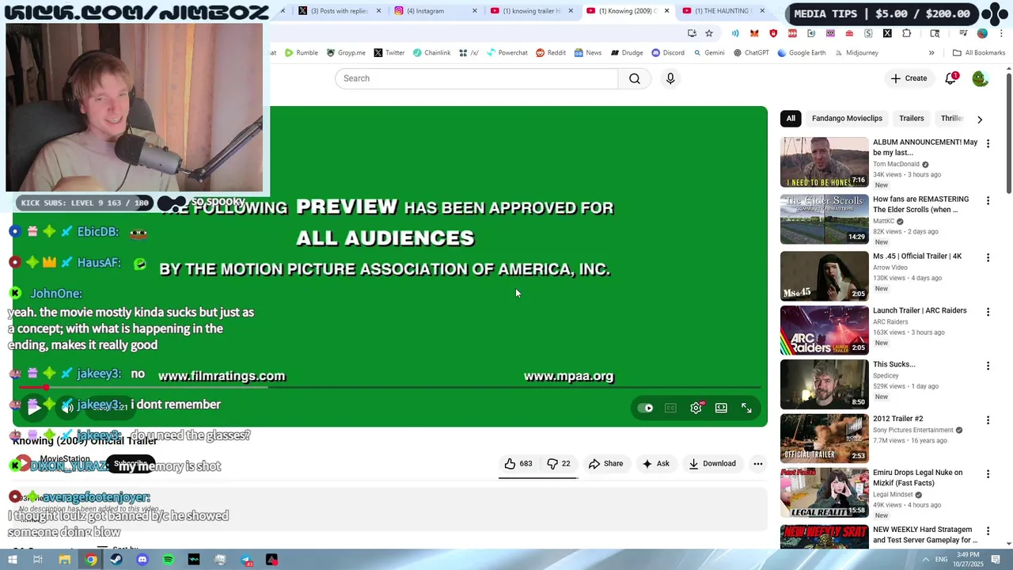Switch to the Instagram browser tab
Image resolution: width=1013 pixels, height=570 pixels.
pyautogui.click(x=434, y=11)
